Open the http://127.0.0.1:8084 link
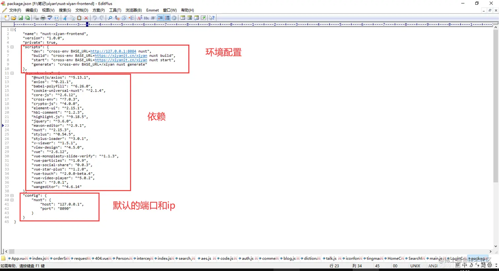The image size is (499, 271). coord(113,51)
